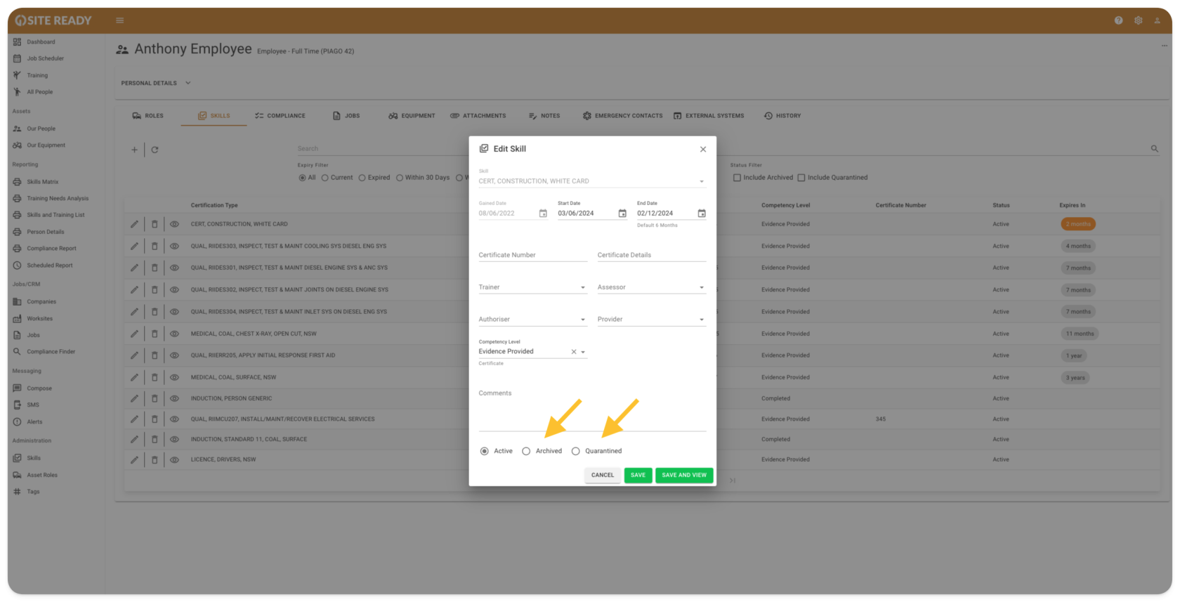Image resolution: width=1180 pixels, height=602 pixels.
Task: Open the Provider dropdown
Action: 701,320
